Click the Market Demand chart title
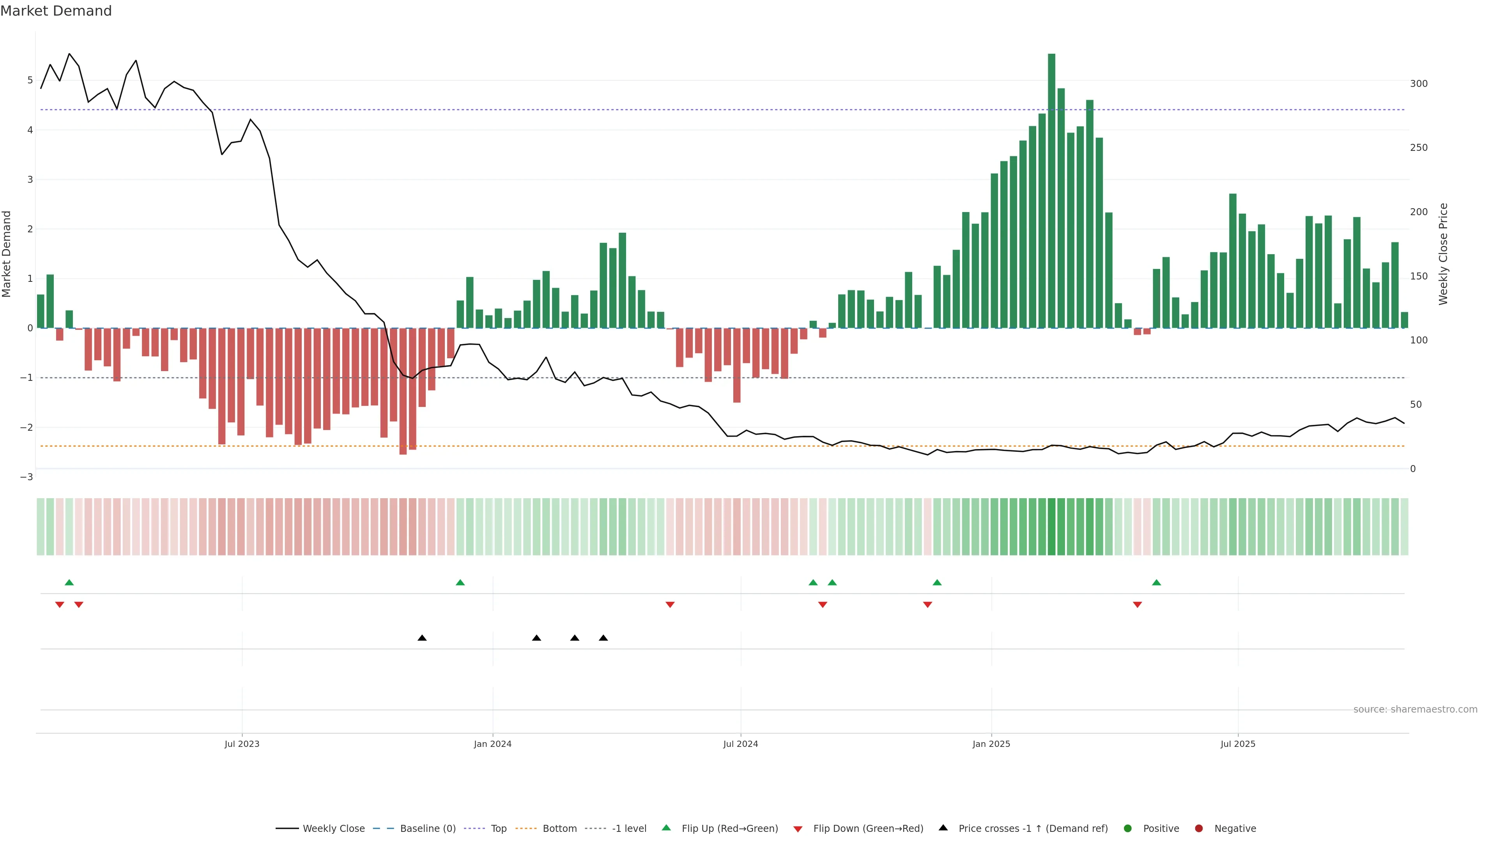Image resolution: width=1497 pixels, height=842 pixels. coord(56,11)
